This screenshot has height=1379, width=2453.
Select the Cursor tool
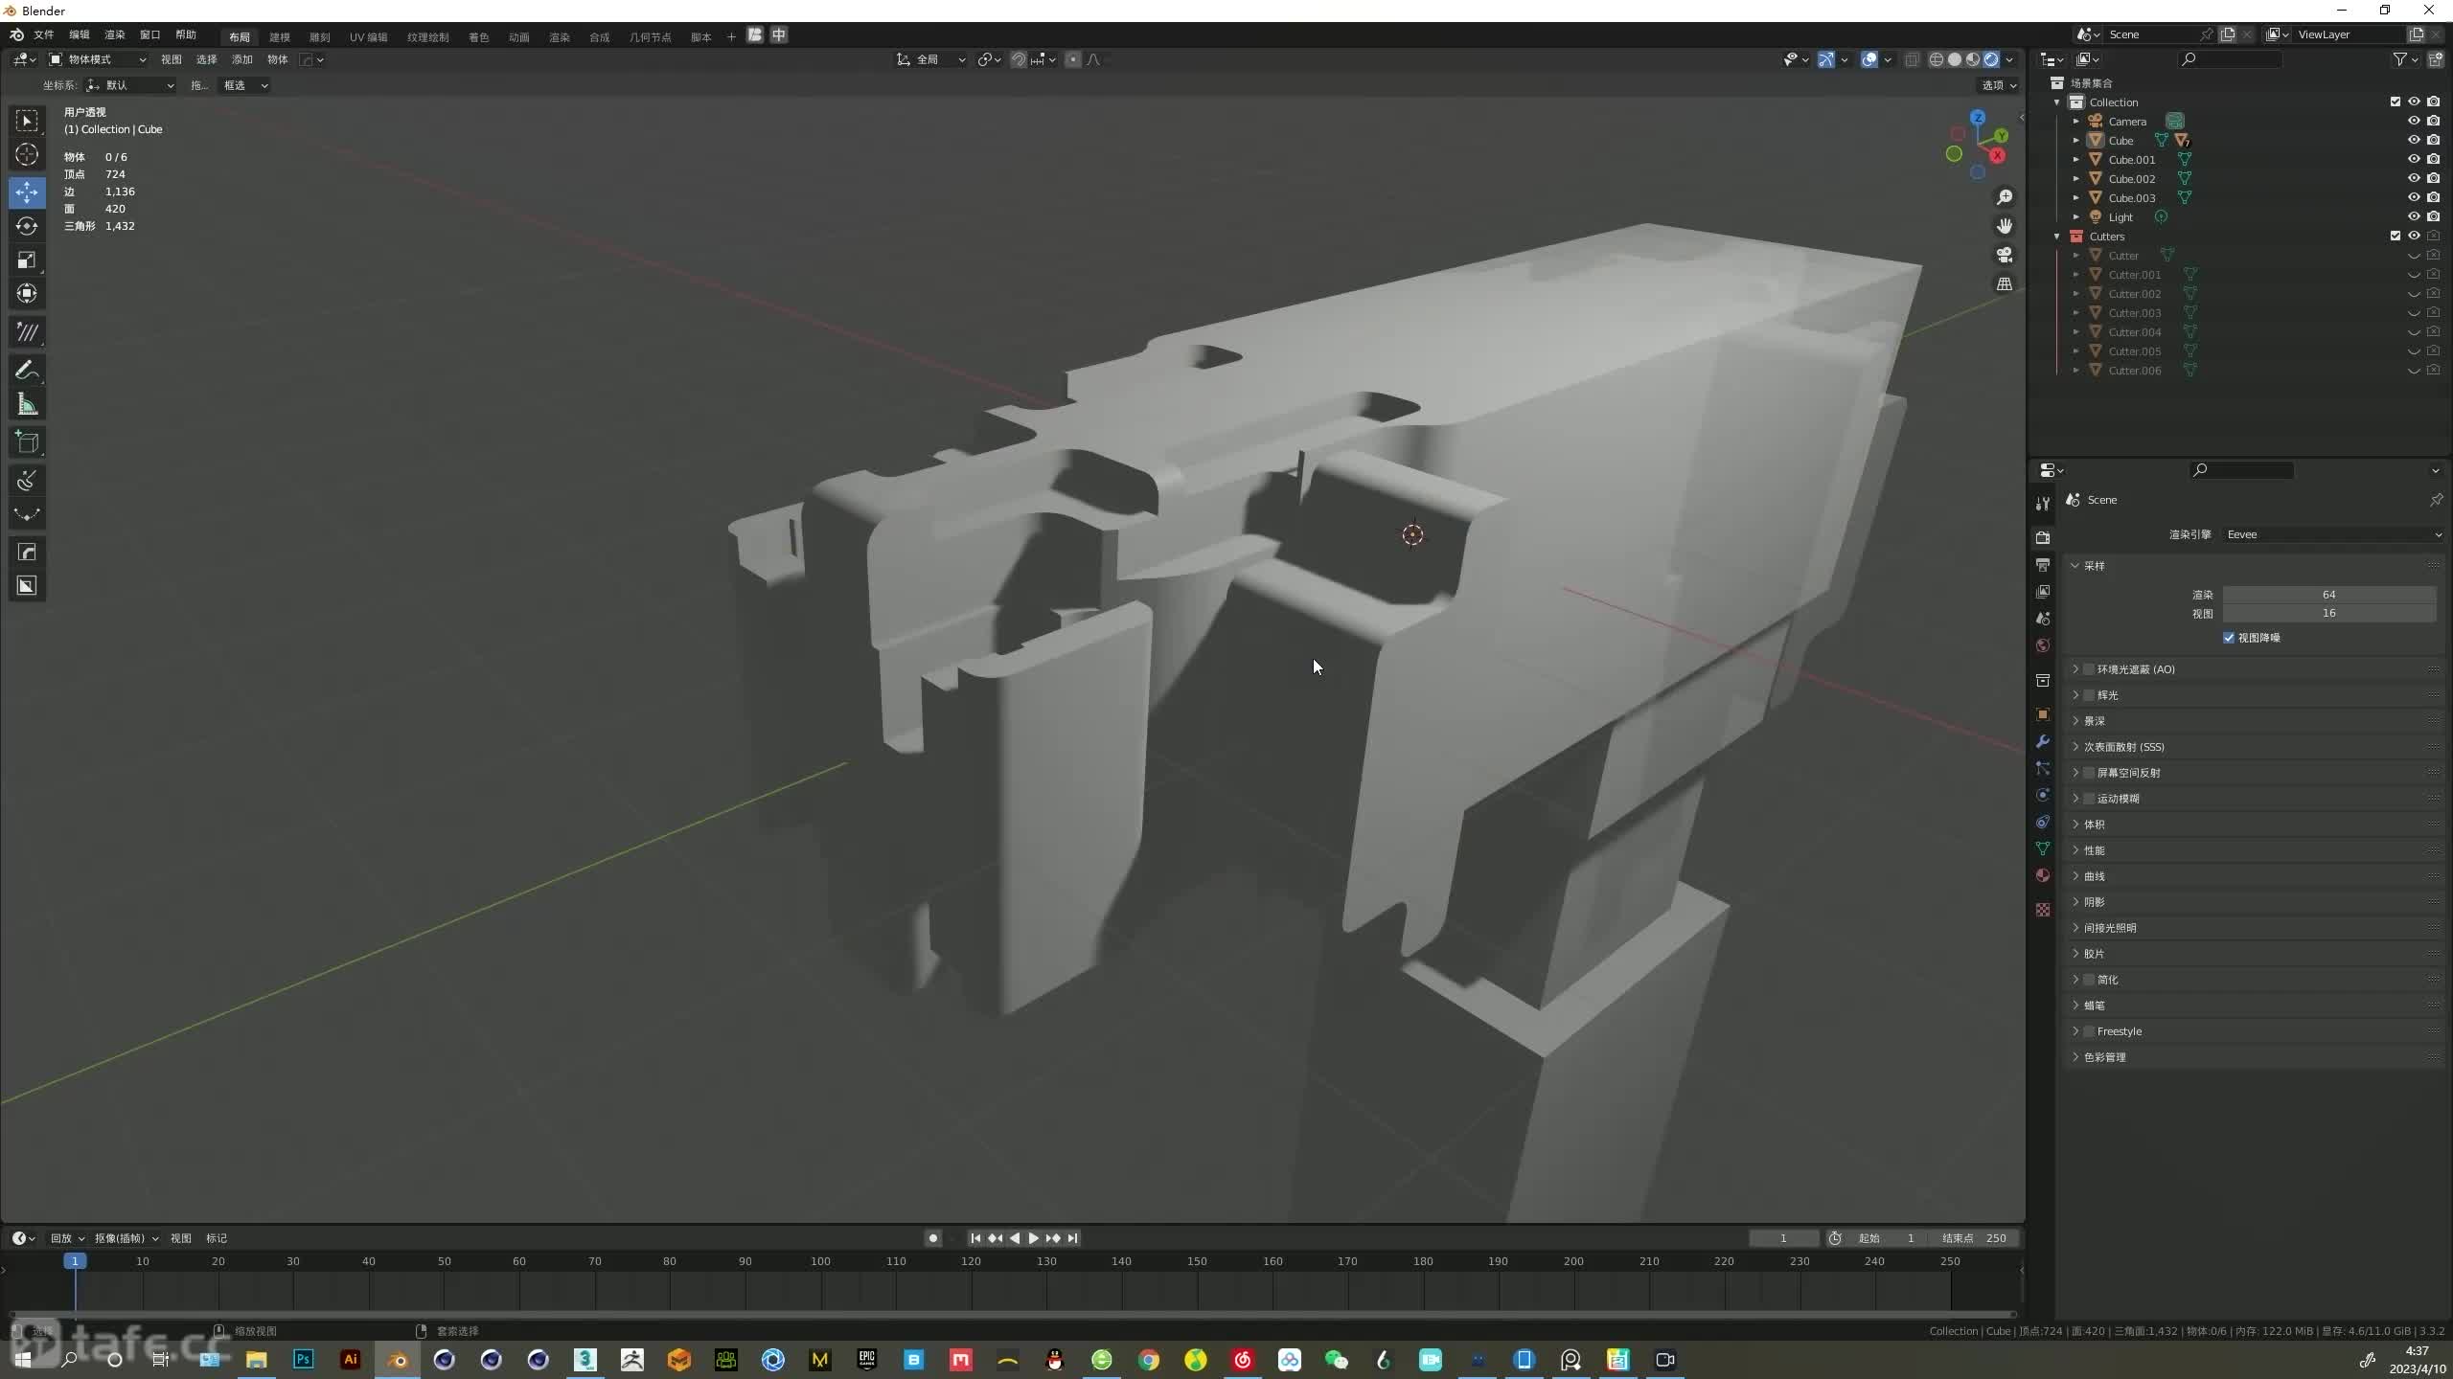(27, 154)
